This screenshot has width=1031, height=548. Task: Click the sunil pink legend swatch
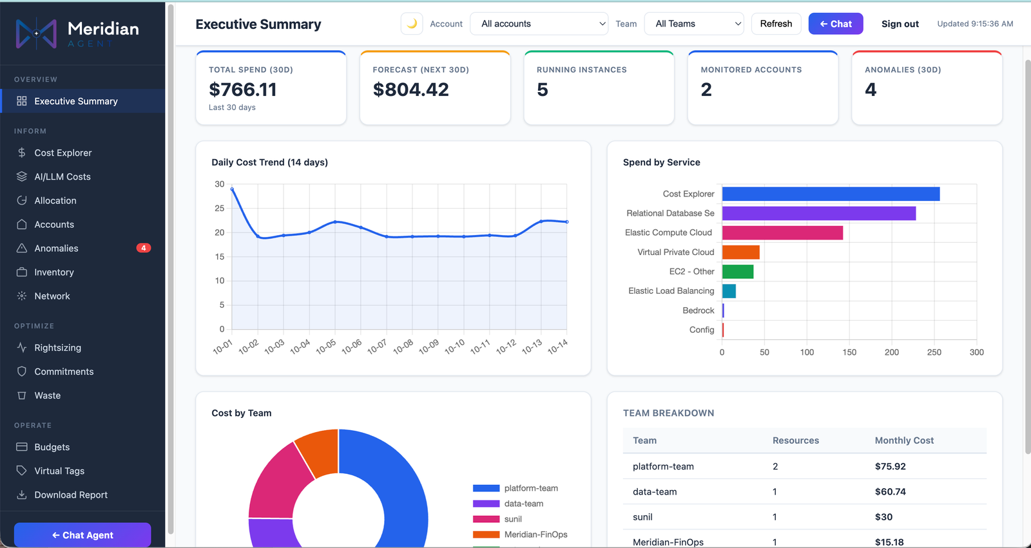pos(486,519)
